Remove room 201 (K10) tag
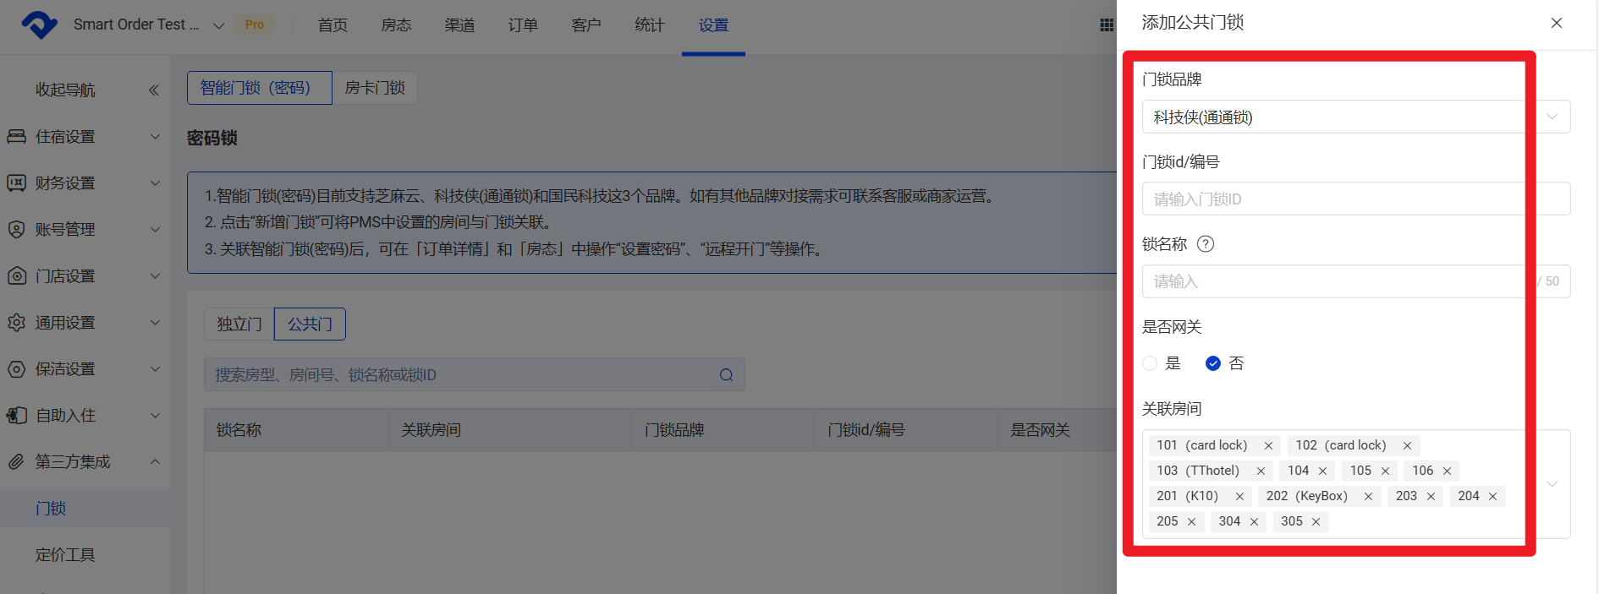Viewport: 1599px width, 594px height. [1239, 496]
